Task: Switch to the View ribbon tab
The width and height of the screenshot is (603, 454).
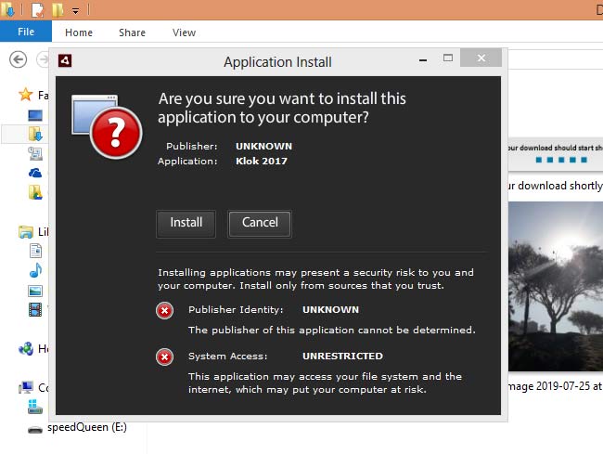Action: [x=184, y=32]
